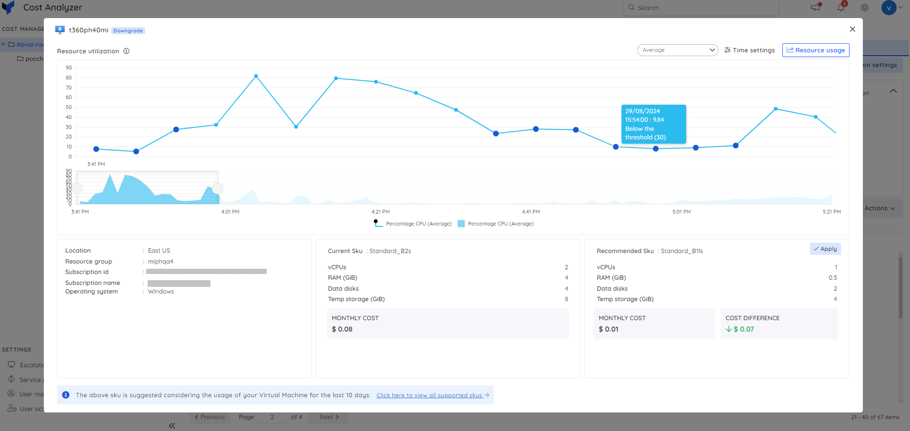Open Time settings
Viewport: 910px width, 431px height.
pyautogui.click(x=749, y=50)
